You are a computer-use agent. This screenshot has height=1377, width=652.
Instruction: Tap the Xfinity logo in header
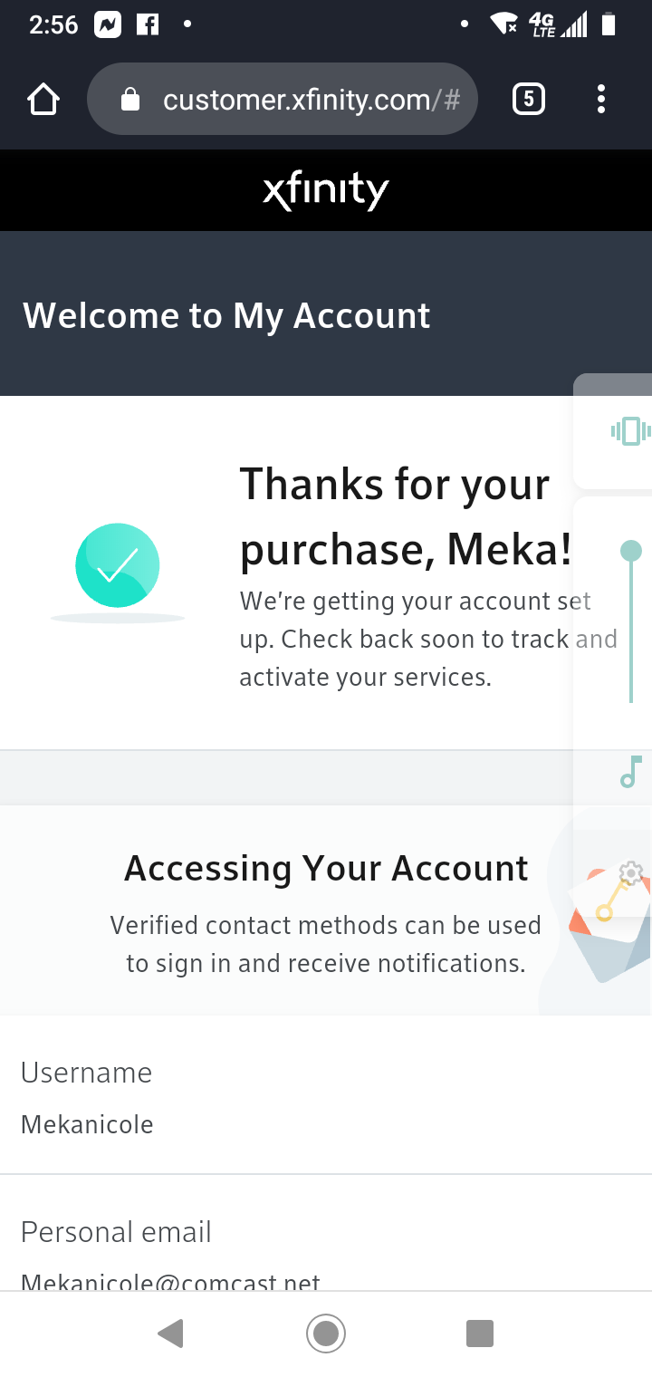coord(326,190)
